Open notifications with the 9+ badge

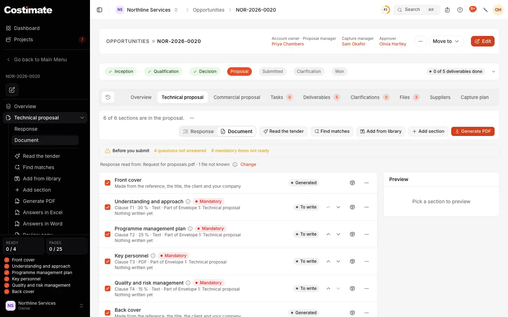[473, 10]
